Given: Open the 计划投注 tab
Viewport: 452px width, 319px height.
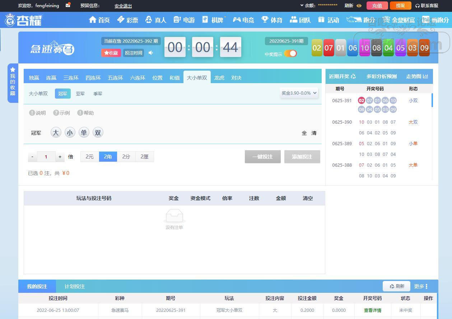Looking at the screenshot, I should [x=75, y=286].
